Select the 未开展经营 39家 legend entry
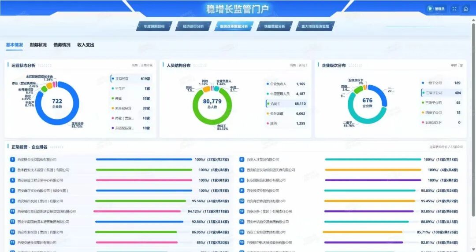This screenshot has width=476, height=252. click(x=131, y=109)
